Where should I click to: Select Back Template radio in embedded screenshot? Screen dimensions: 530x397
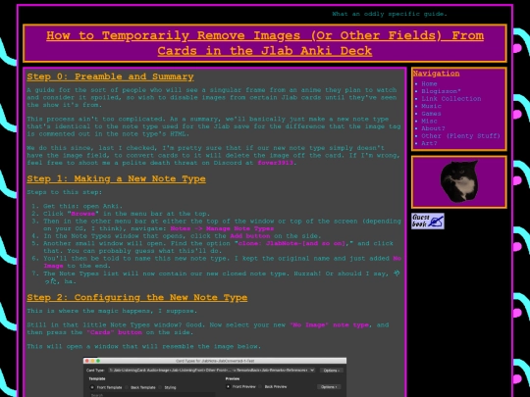128,387
